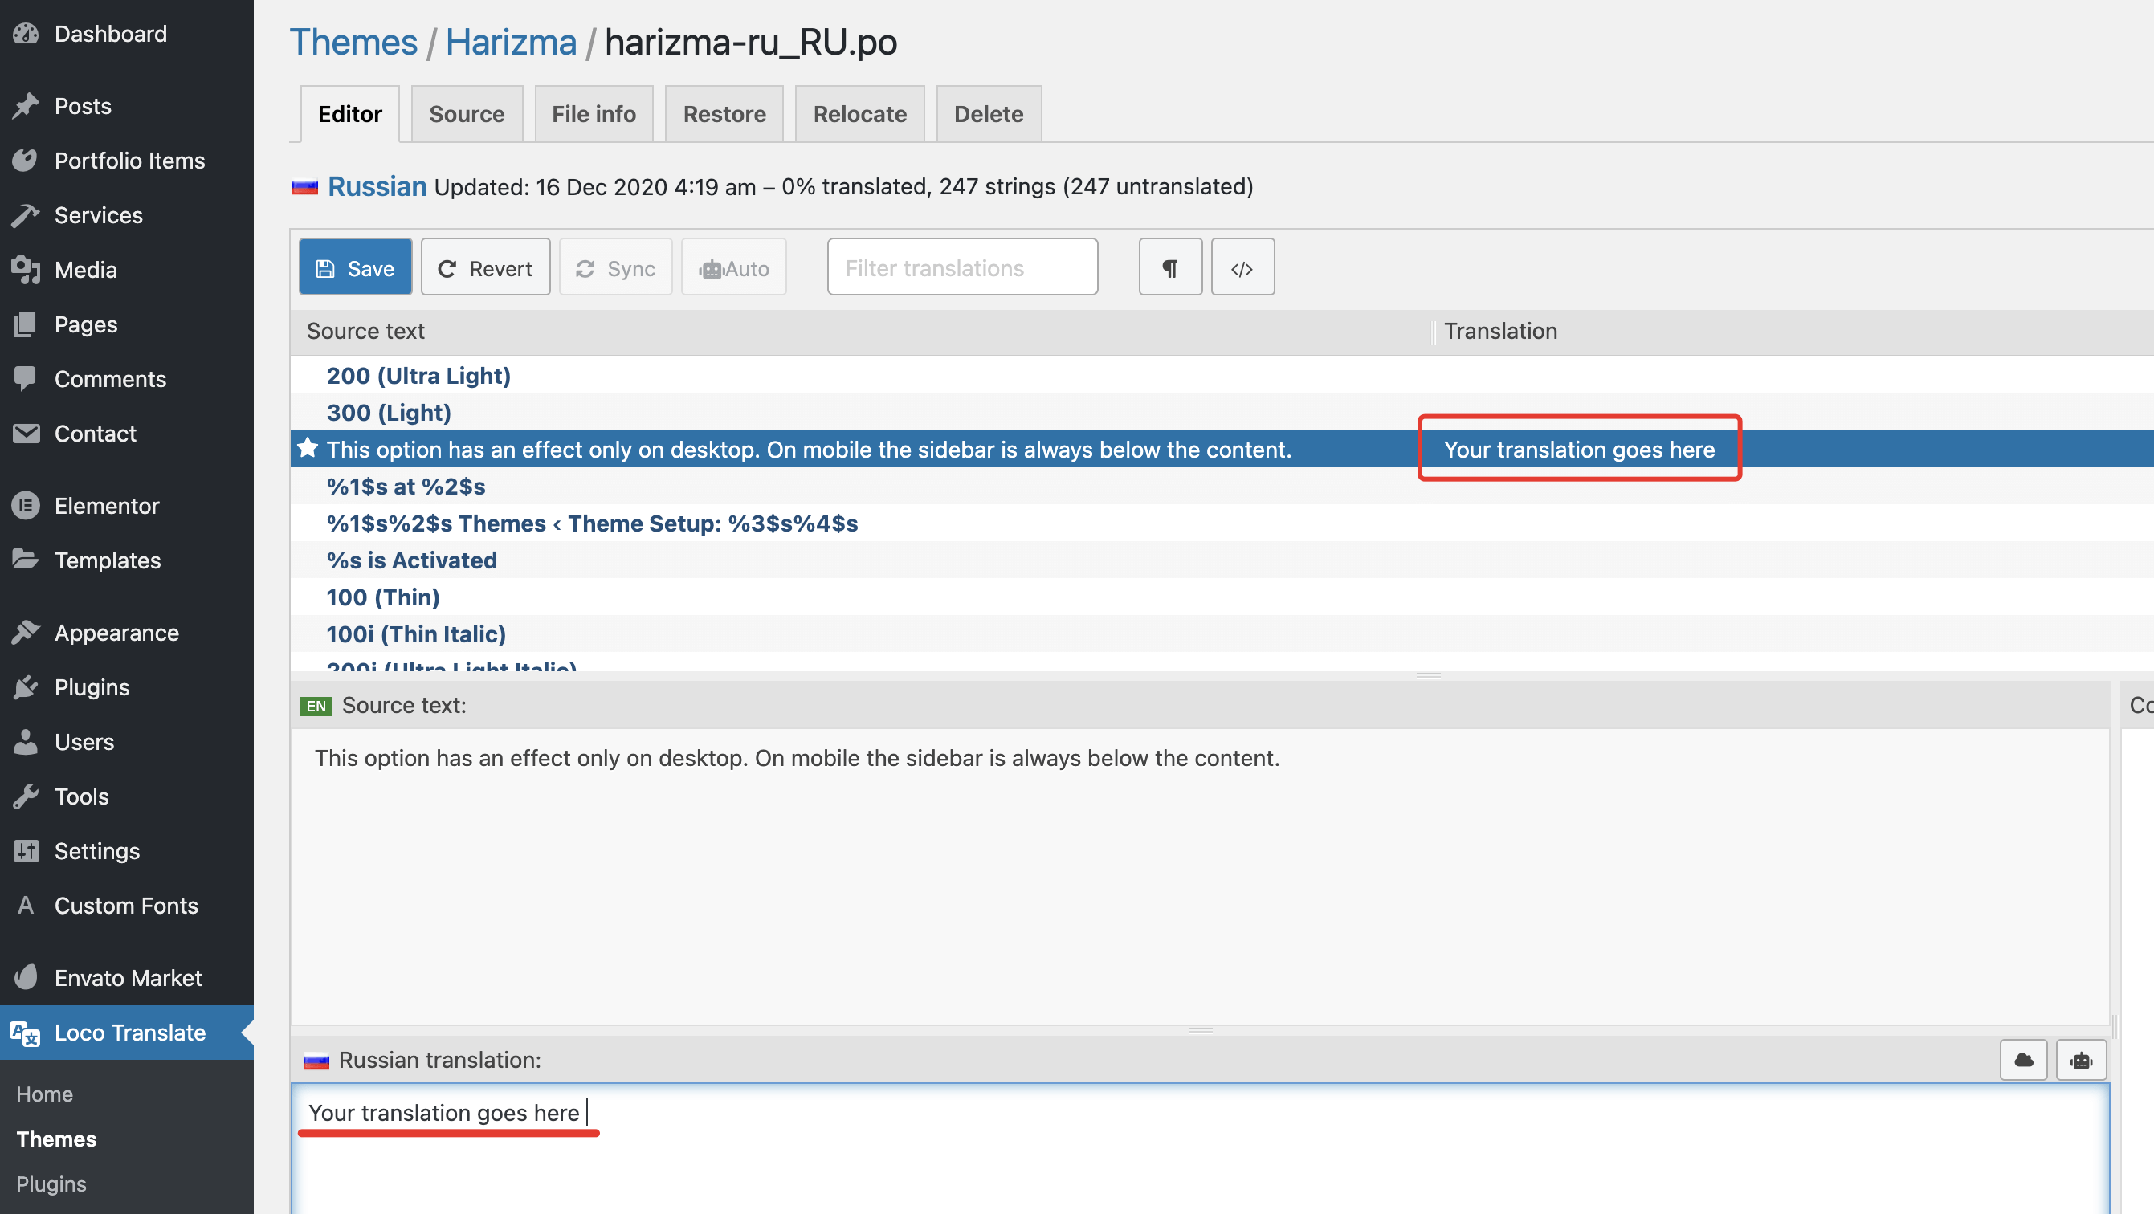Open the Dashboard menu item
Image resolution: width=2154 pixels, height=1214 pixels.
pyautogui.click(x=110, y=34)
